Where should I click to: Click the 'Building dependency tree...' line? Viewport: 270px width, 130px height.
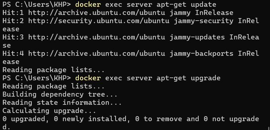pyautogui.click(x=60, y=94)
